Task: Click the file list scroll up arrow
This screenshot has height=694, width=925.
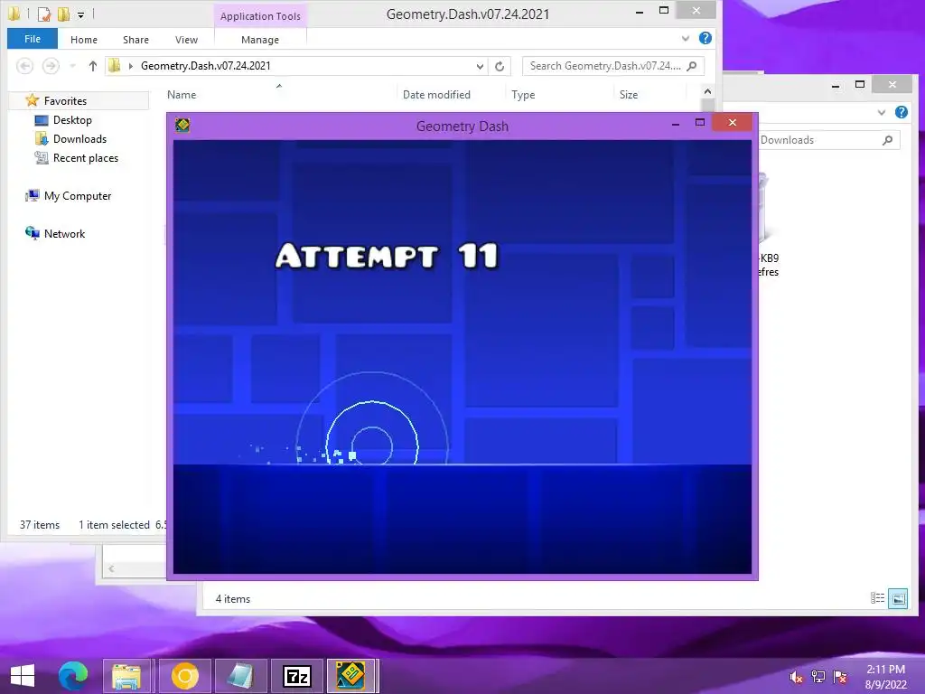Action: tap(707, 91)
